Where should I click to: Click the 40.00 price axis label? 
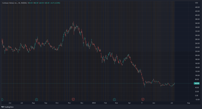(197, 88)
